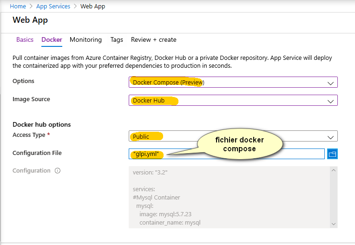
Task: Expand the Options dropdown chevron
Action: tap(330, 83)
